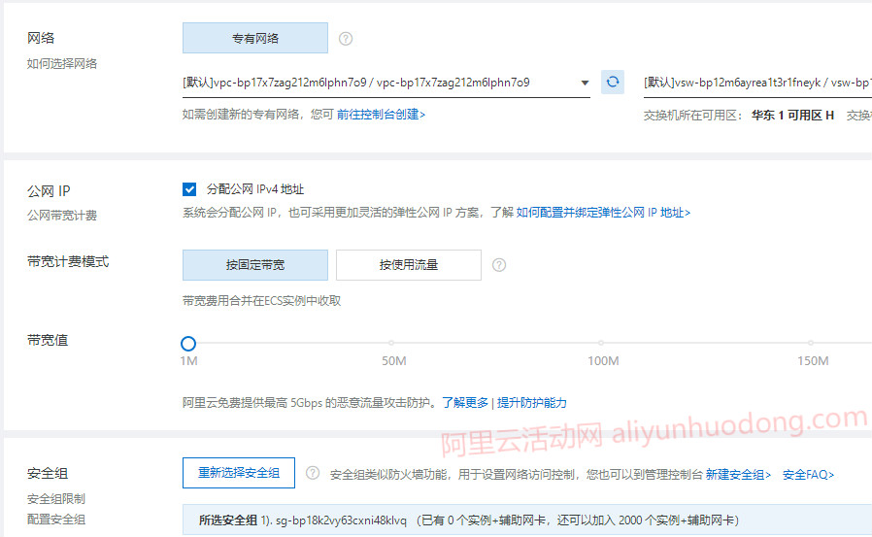The width and height of the screenshot is (872, 537).
Task: Uncheck 分配公网 IPv4 地址 checkbox
Action: pyautogui.click(x=189, y=189)
